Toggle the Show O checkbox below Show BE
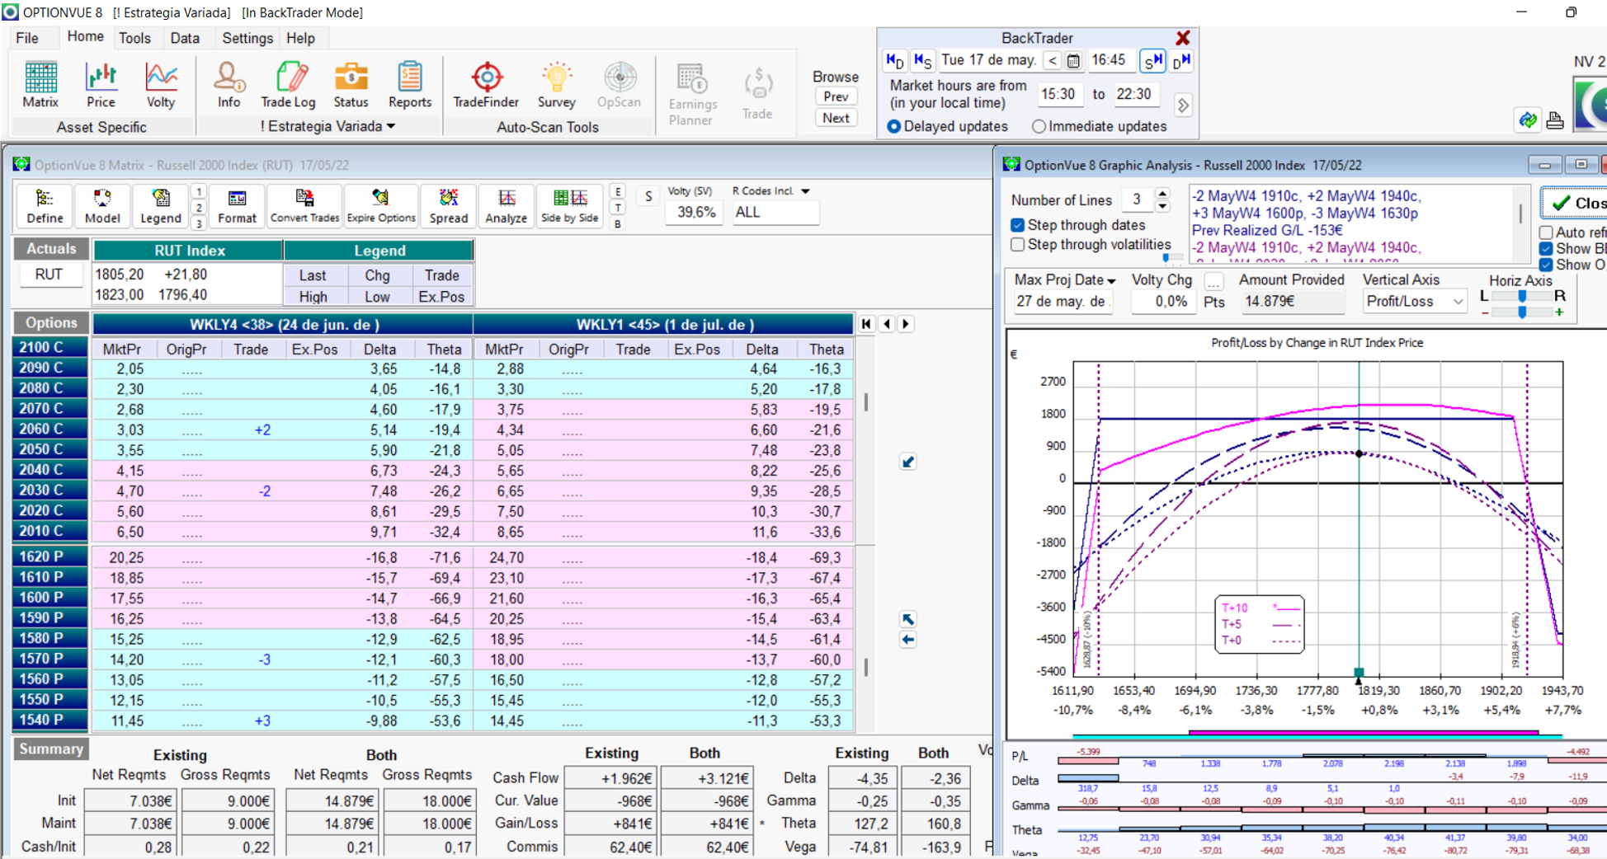Screen dimensions: 1607x859 1547,265
